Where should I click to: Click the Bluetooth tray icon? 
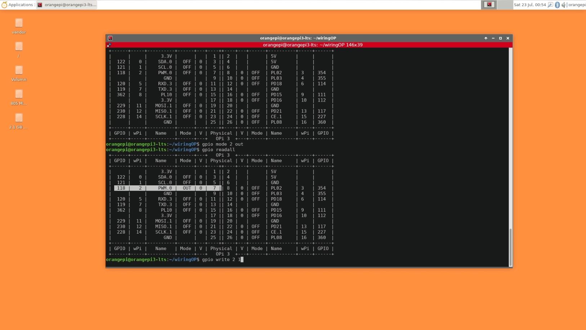557,5
